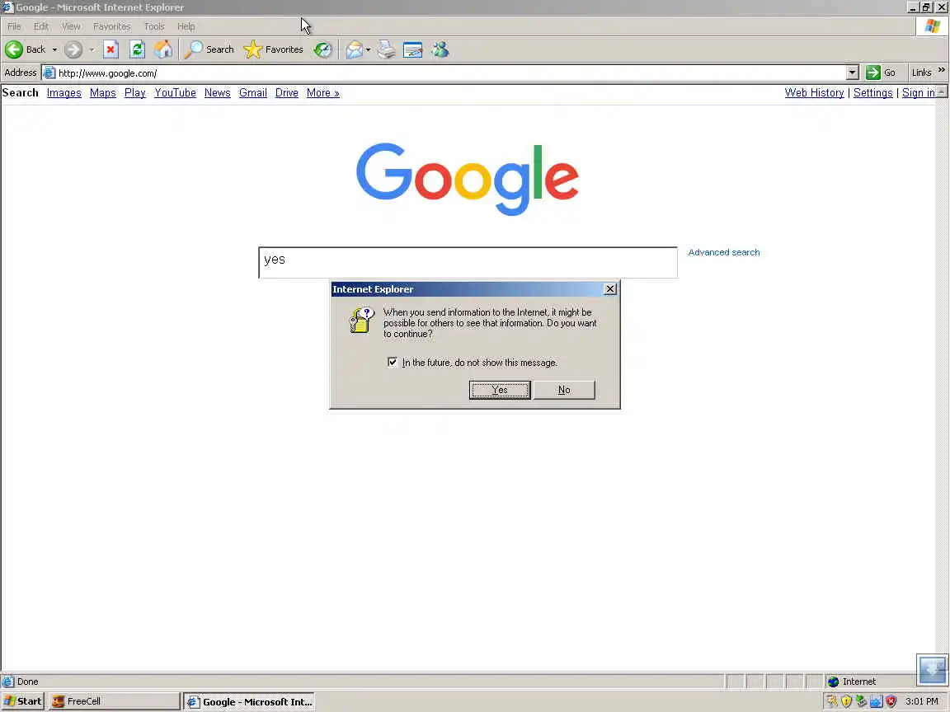Image resolution: width=950 pixels, height=712 pixels.
Task: Click the Home icon in toolbar
Action: pyautogui.click(x=163, y=49)
